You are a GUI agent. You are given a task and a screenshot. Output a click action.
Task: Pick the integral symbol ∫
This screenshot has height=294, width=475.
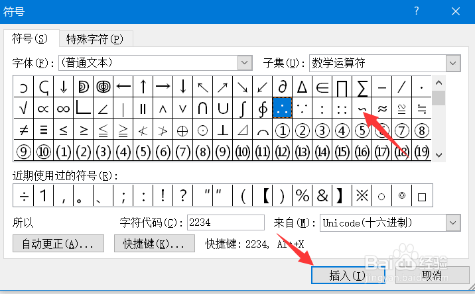(242, 108)
